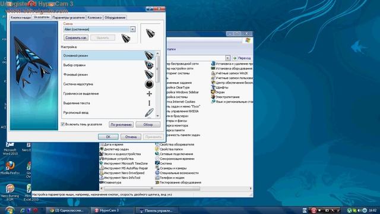Open Центр обеспечения безопасности icon

213,83
